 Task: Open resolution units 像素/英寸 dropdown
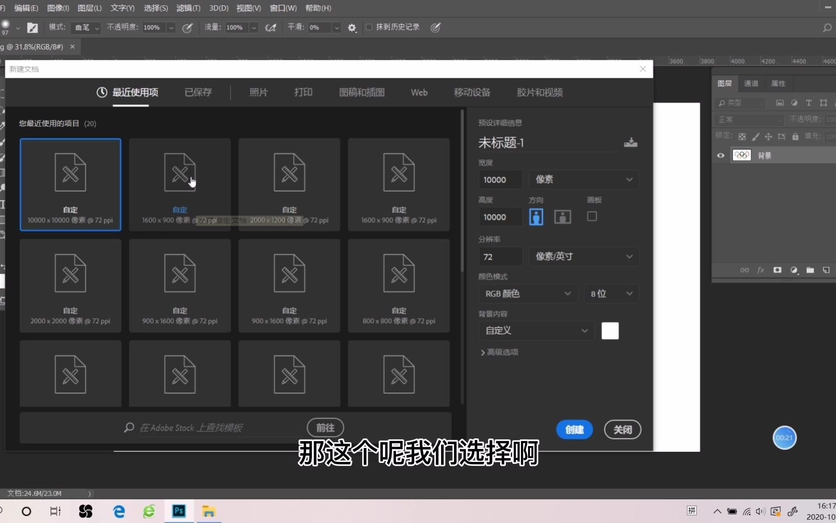(584, 256)
